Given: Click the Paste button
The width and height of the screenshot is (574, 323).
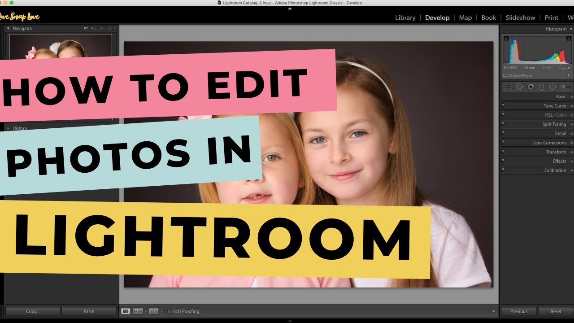Looking at the screenshot, I should 89,311.
